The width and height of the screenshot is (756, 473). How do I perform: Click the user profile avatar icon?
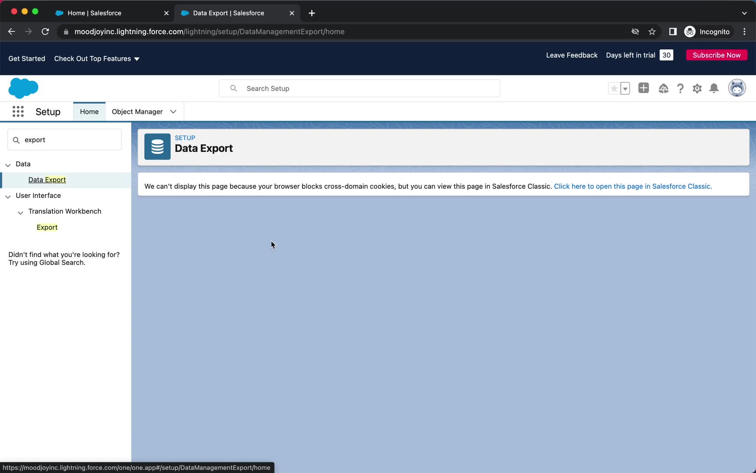tap(737, 88)
